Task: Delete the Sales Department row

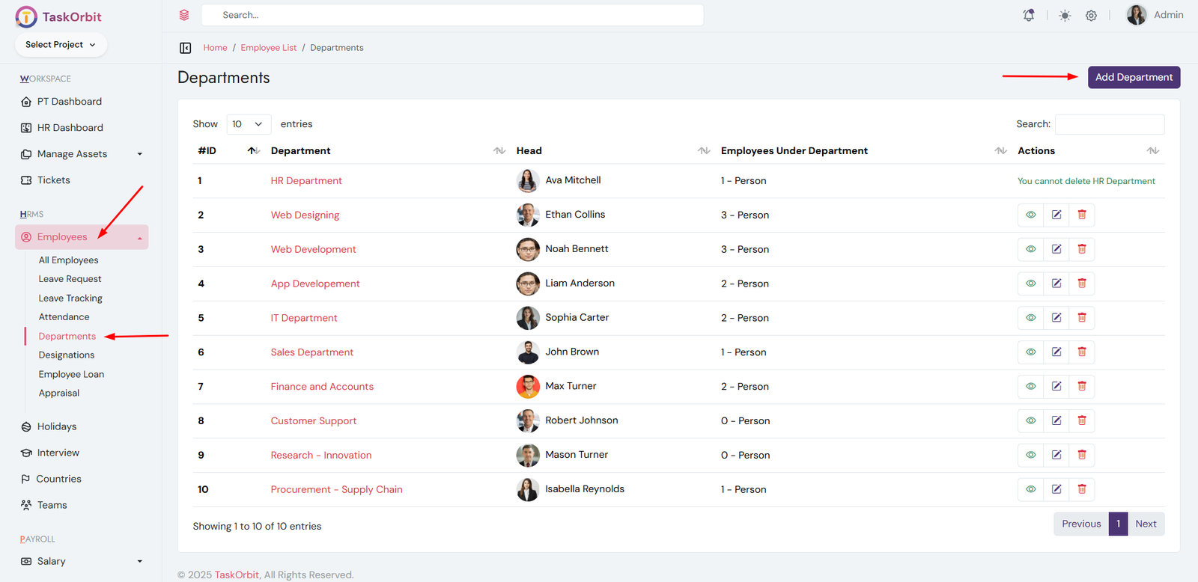Action: 1082,352
